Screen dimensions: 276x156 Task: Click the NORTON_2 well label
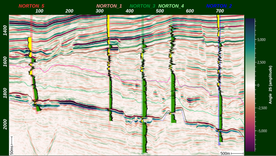(219, 6)
